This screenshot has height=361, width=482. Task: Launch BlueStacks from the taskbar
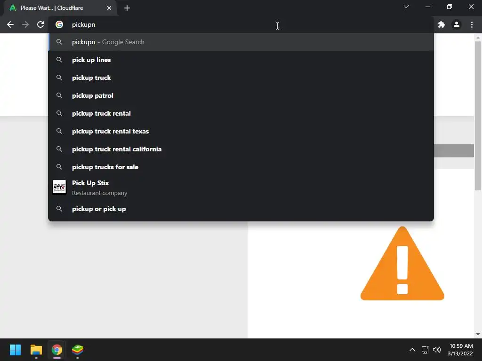(x=78, y=350)
